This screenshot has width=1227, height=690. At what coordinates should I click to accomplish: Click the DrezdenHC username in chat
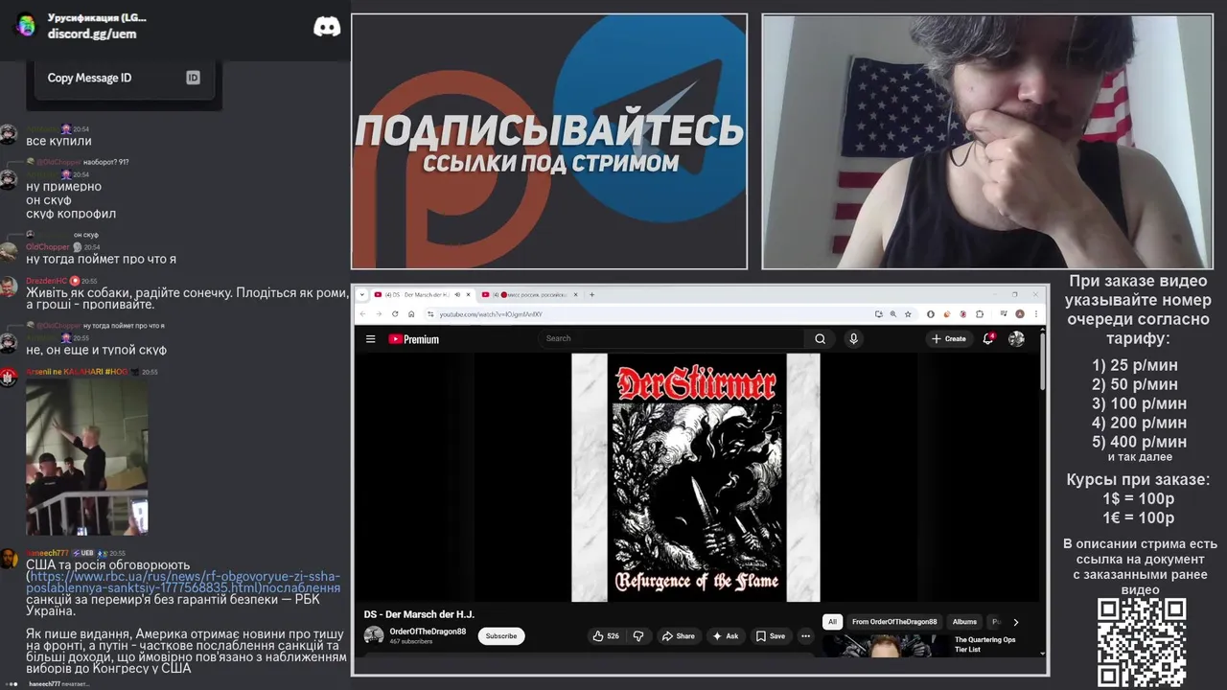(x=46, y=281)
